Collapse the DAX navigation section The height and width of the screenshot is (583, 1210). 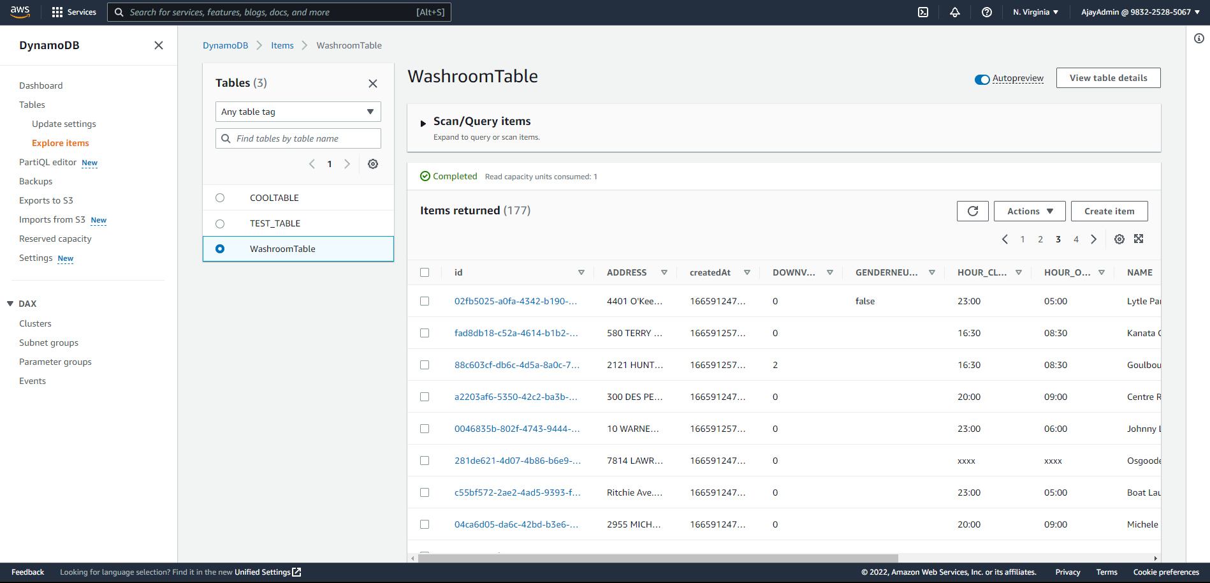[10, 304]
